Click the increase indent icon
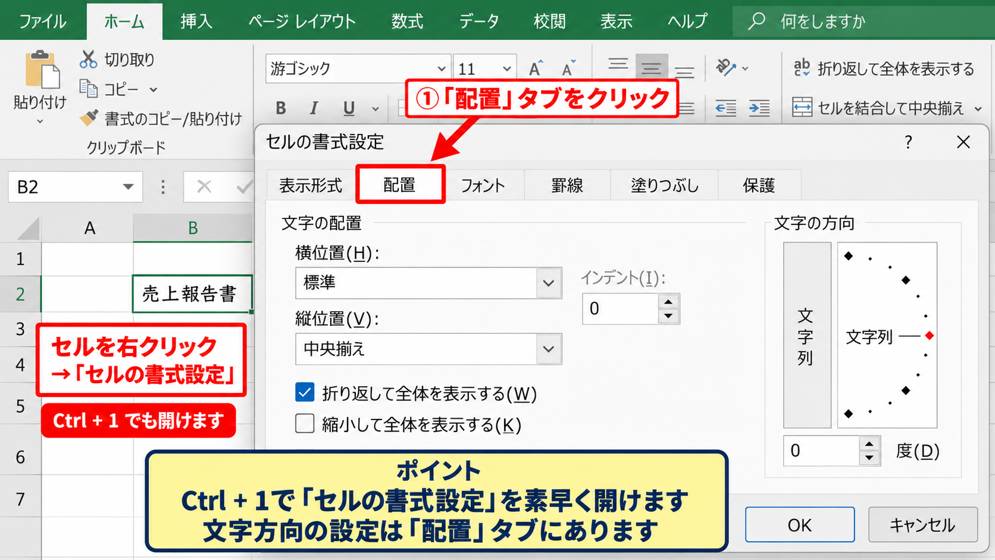The width and height of the screenshot is (995, 560). click(x=759, y=108)
